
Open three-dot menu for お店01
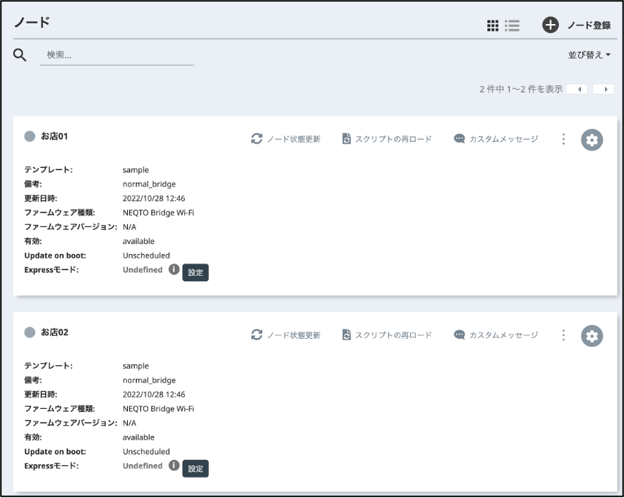563,139
